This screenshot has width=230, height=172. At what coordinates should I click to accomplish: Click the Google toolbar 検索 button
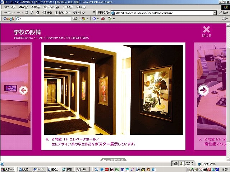point(75,19)
